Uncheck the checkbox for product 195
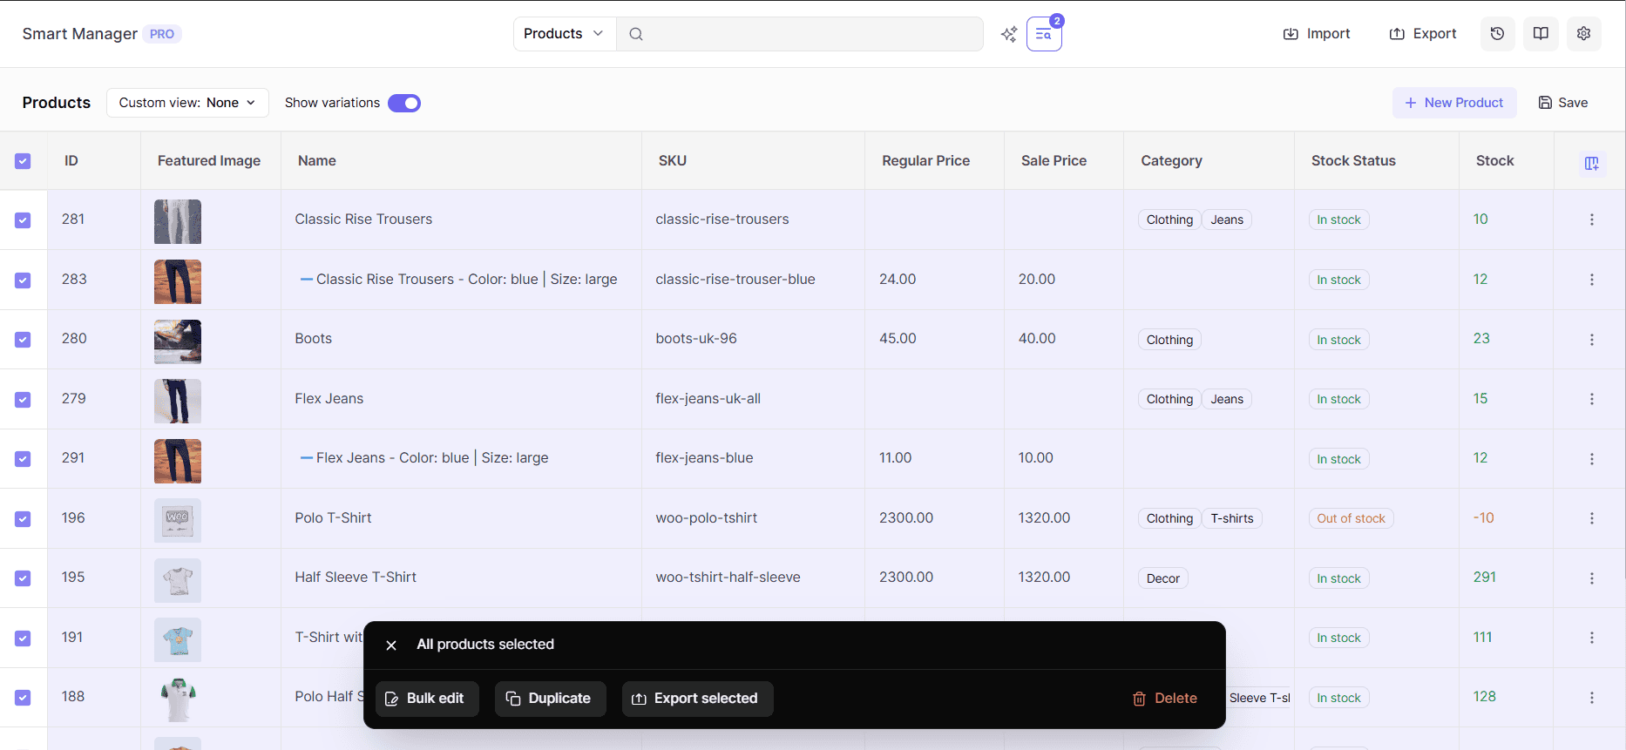The width and height of the screenshot is (1626, 750). [23, 578]
